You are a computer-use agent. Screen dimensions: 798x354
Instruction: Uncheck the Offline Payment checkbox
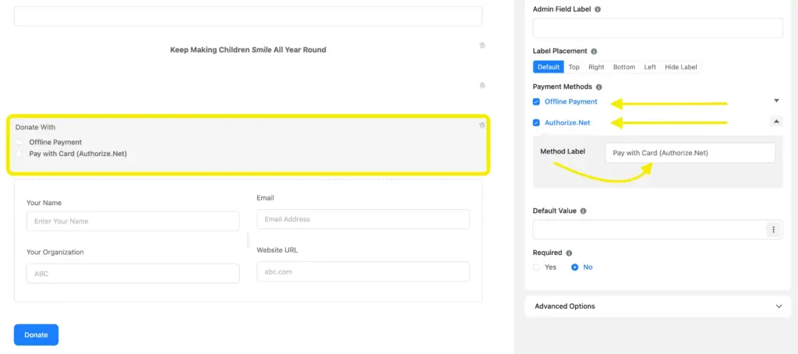tap(536, 102)
